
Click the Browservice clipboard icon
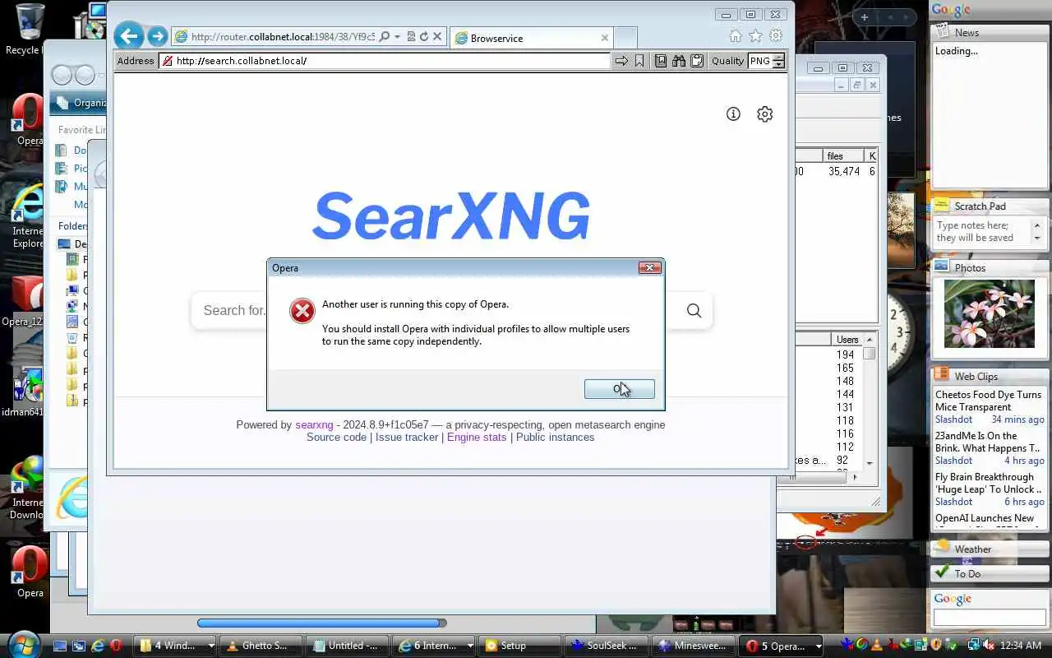(697, 61)
